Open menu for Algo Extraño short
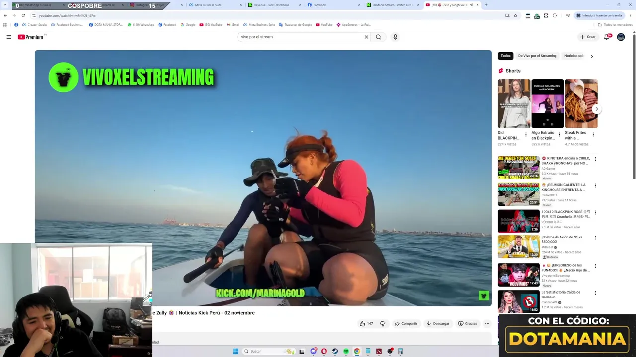This screenshot has width=636, height=357. (559, 134)
